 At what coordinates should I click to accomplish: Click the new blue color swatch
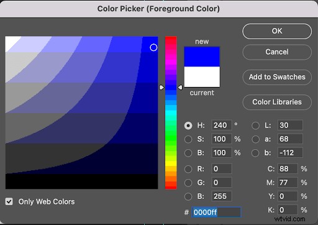point(202,57)
